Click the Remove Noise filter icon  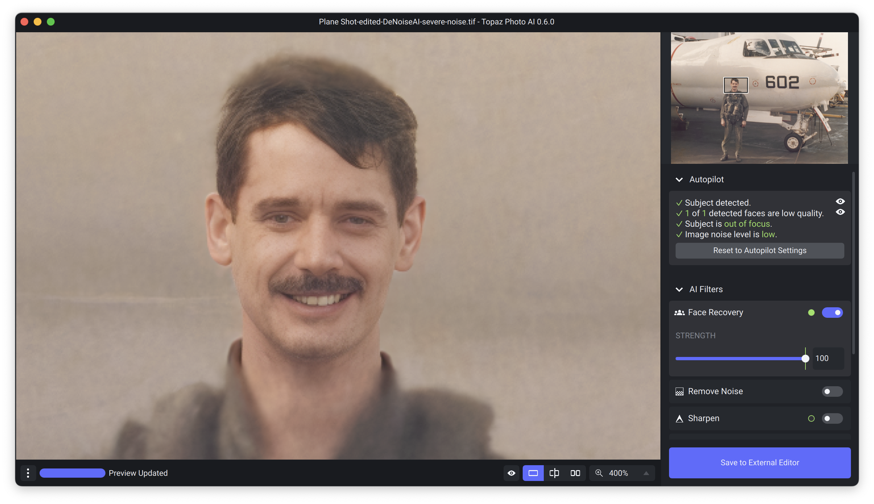[x=679, y=391]
